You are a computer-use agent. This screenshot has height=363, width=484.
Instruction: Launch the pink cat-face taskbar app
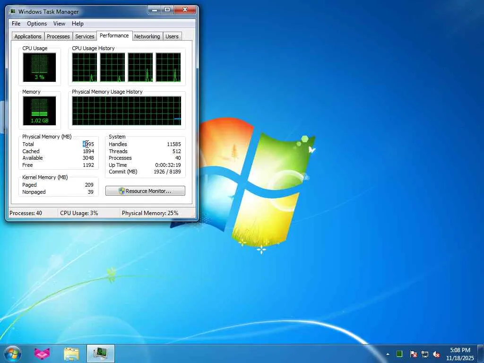pyautogui.click(x=42, y=354)
